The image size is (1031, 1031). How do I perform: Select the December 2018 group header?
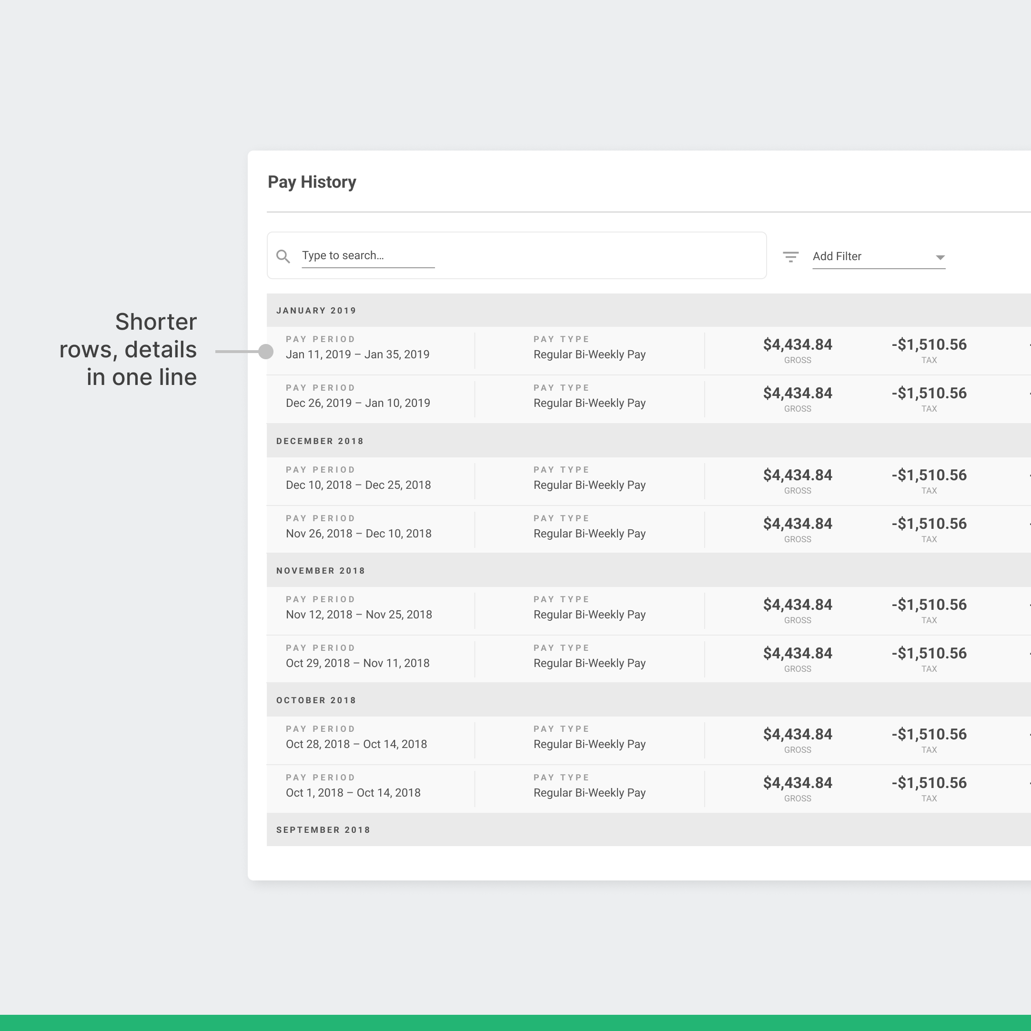click(320, 441)
